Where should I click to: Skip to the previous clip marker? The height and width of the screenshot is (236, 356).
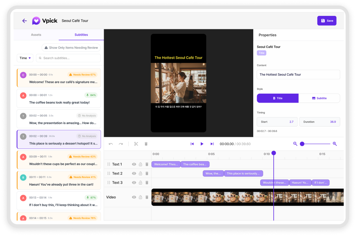[192, 144]
